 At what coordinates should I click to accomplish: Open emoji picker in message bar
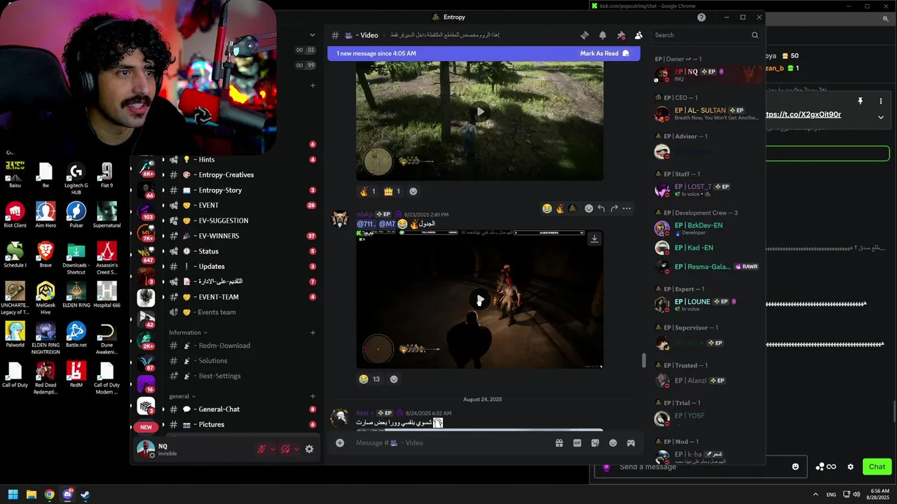[x=613, y=442]
